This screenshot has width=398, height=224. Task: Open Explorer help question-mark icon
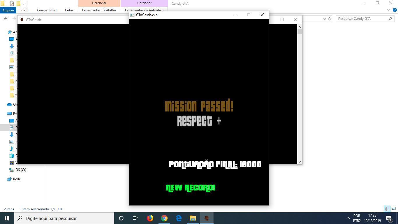pos(395,10)
